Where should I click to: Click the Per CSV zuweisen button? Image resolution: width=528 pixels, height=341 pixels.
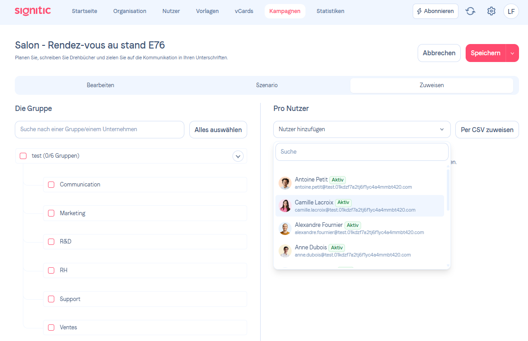tap(487, 129)
